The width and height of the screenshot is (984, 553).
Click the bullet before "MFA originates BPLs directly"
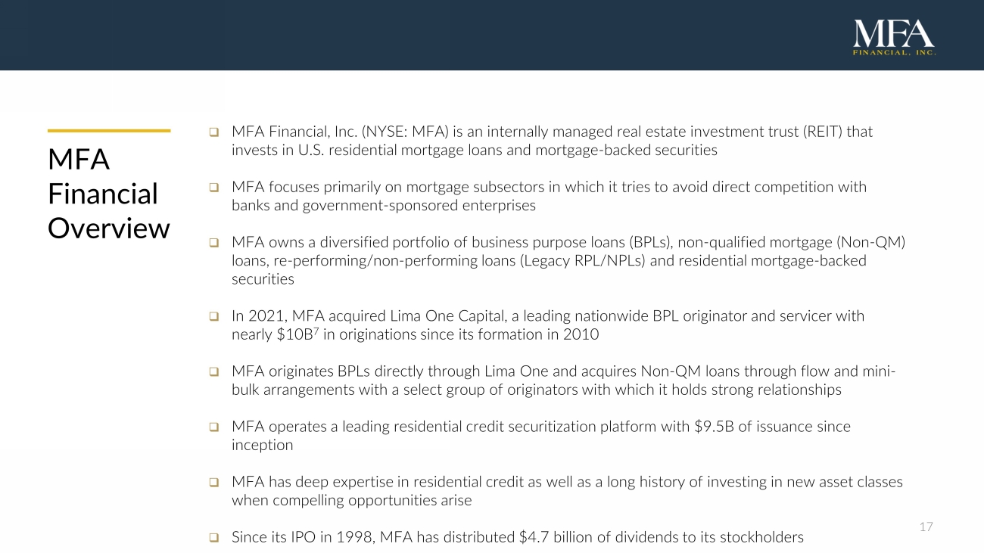214,372
